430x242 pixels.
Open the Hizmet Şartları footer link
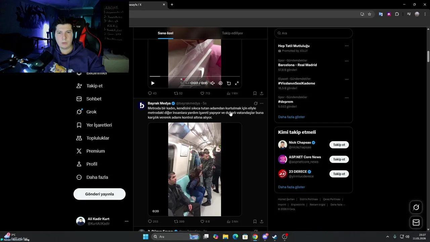pos(286,199)
